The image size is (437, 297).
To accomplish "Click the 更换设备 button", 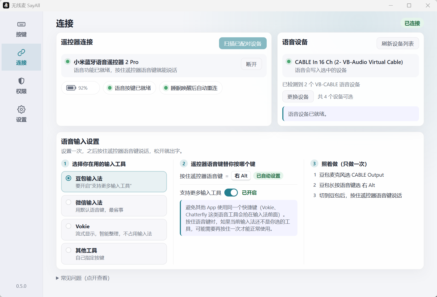I will (298, 97).
